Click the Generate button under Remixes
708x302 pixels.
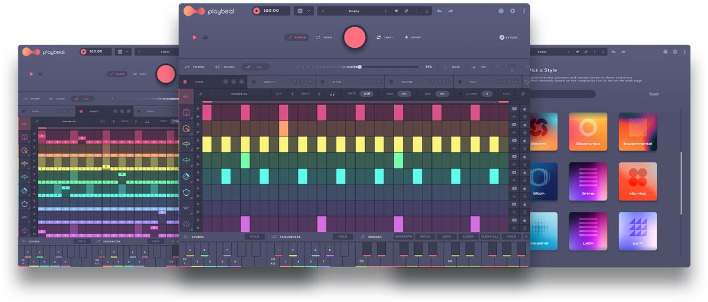click(403, 237)
